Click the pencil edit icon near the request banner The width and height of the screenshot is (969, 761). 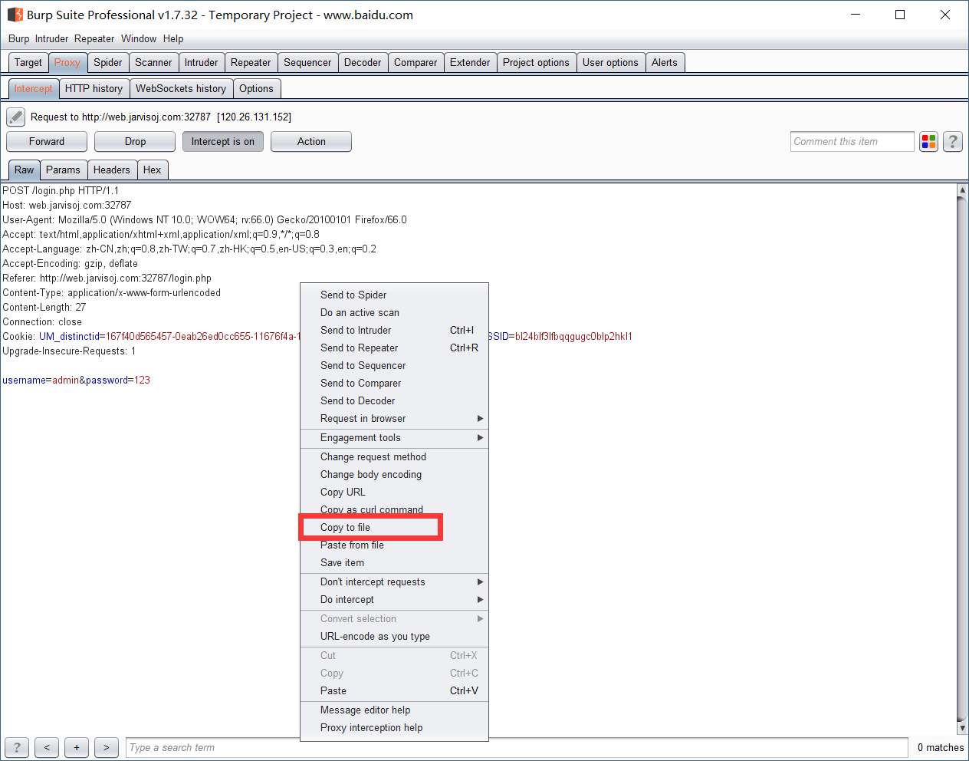point(15,117)
